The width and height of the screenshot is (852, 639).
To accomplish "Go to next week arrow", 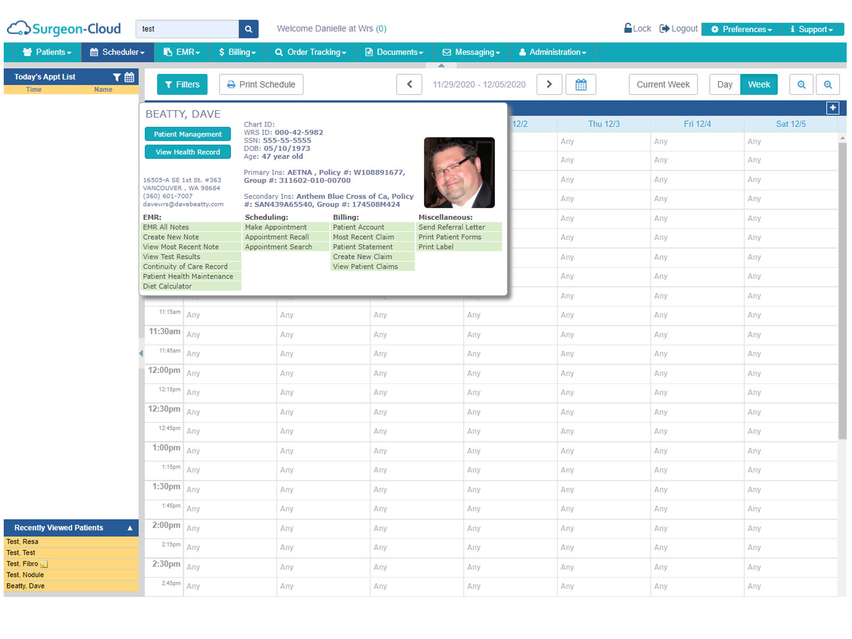I will [549, 84].
